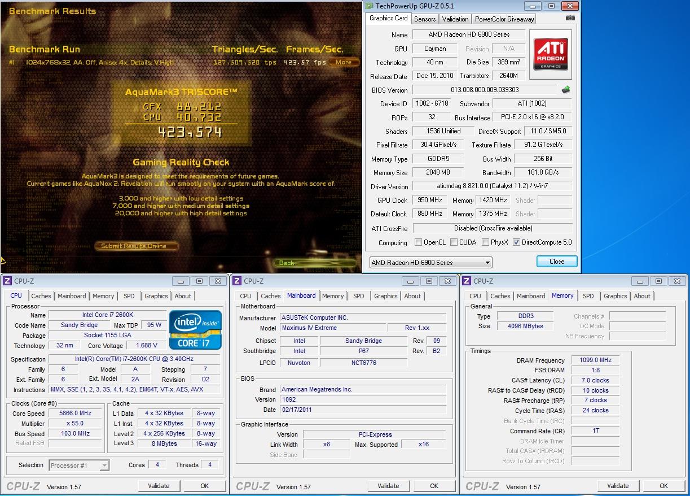Click the AquaMark3 423,574 total score

[190, 132]
